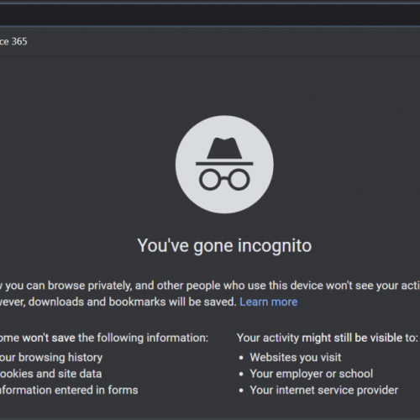Click 'won't save the following information' heading
420x420 pixels.
pyautogui.click(x=104, y=338)
